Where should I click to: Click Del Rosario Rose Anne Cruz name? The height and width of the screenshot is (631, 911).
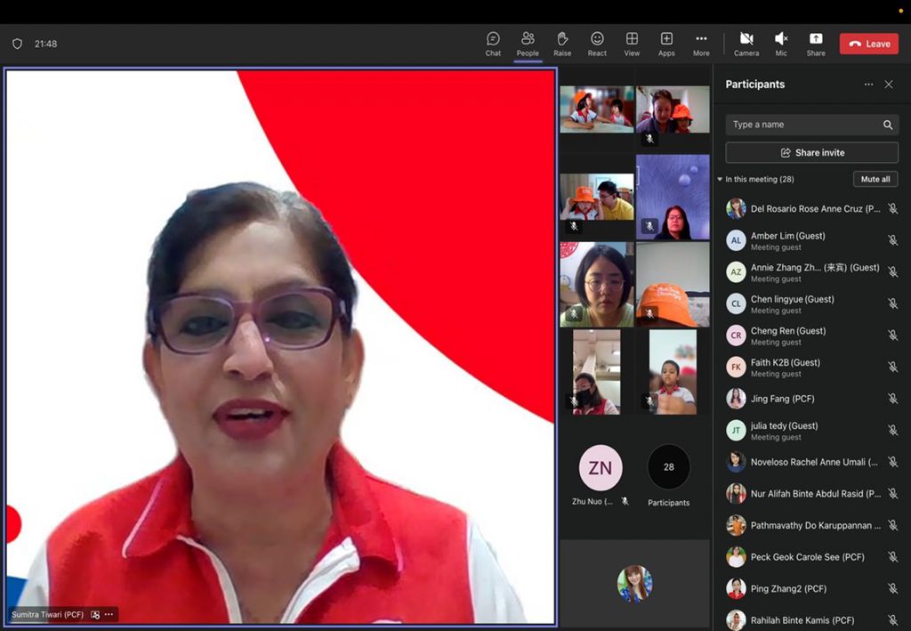tap(815, 208)
